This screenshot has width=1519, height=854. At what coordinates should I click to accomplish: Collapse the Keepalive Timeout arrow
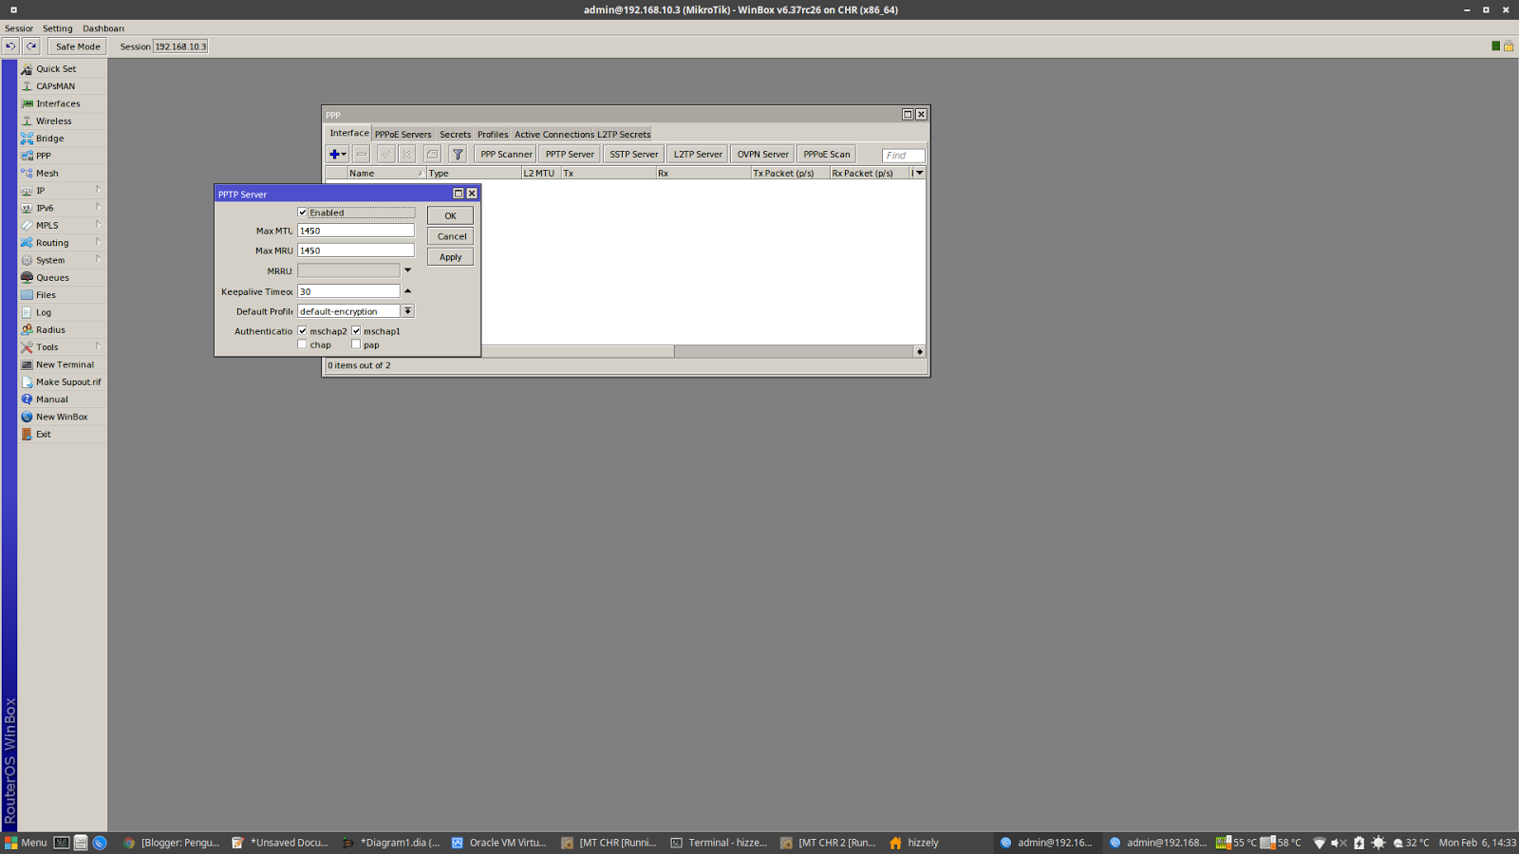pyautogui.click(x=407, y=291)
